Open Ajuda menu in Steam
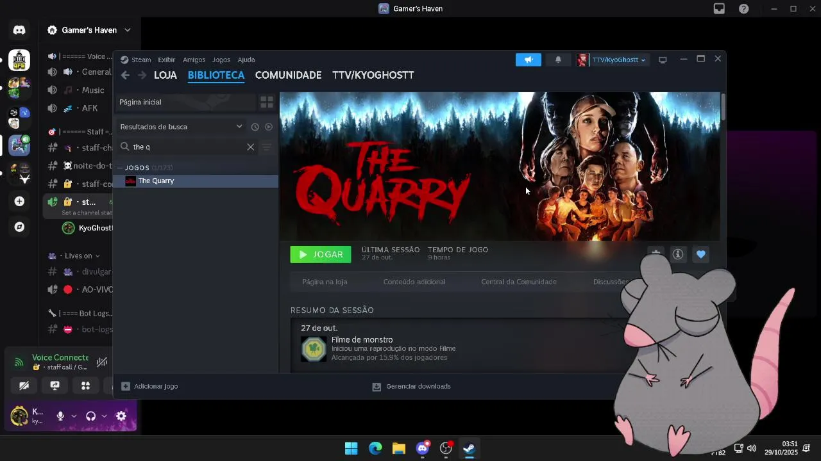The image size is (821, 461). coord(246,60)
